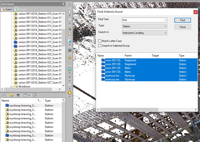Click the station list scroll-up arrow
This screenshot has width=200, height=142.
pyautogui.click(x=63, y=100)
